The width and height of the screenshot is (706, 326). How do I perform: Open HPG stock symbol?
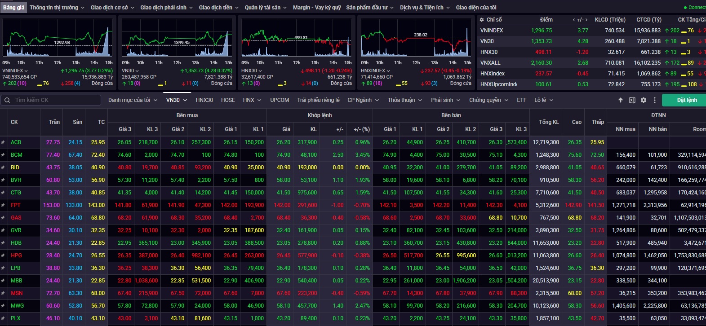coord(16,256)
